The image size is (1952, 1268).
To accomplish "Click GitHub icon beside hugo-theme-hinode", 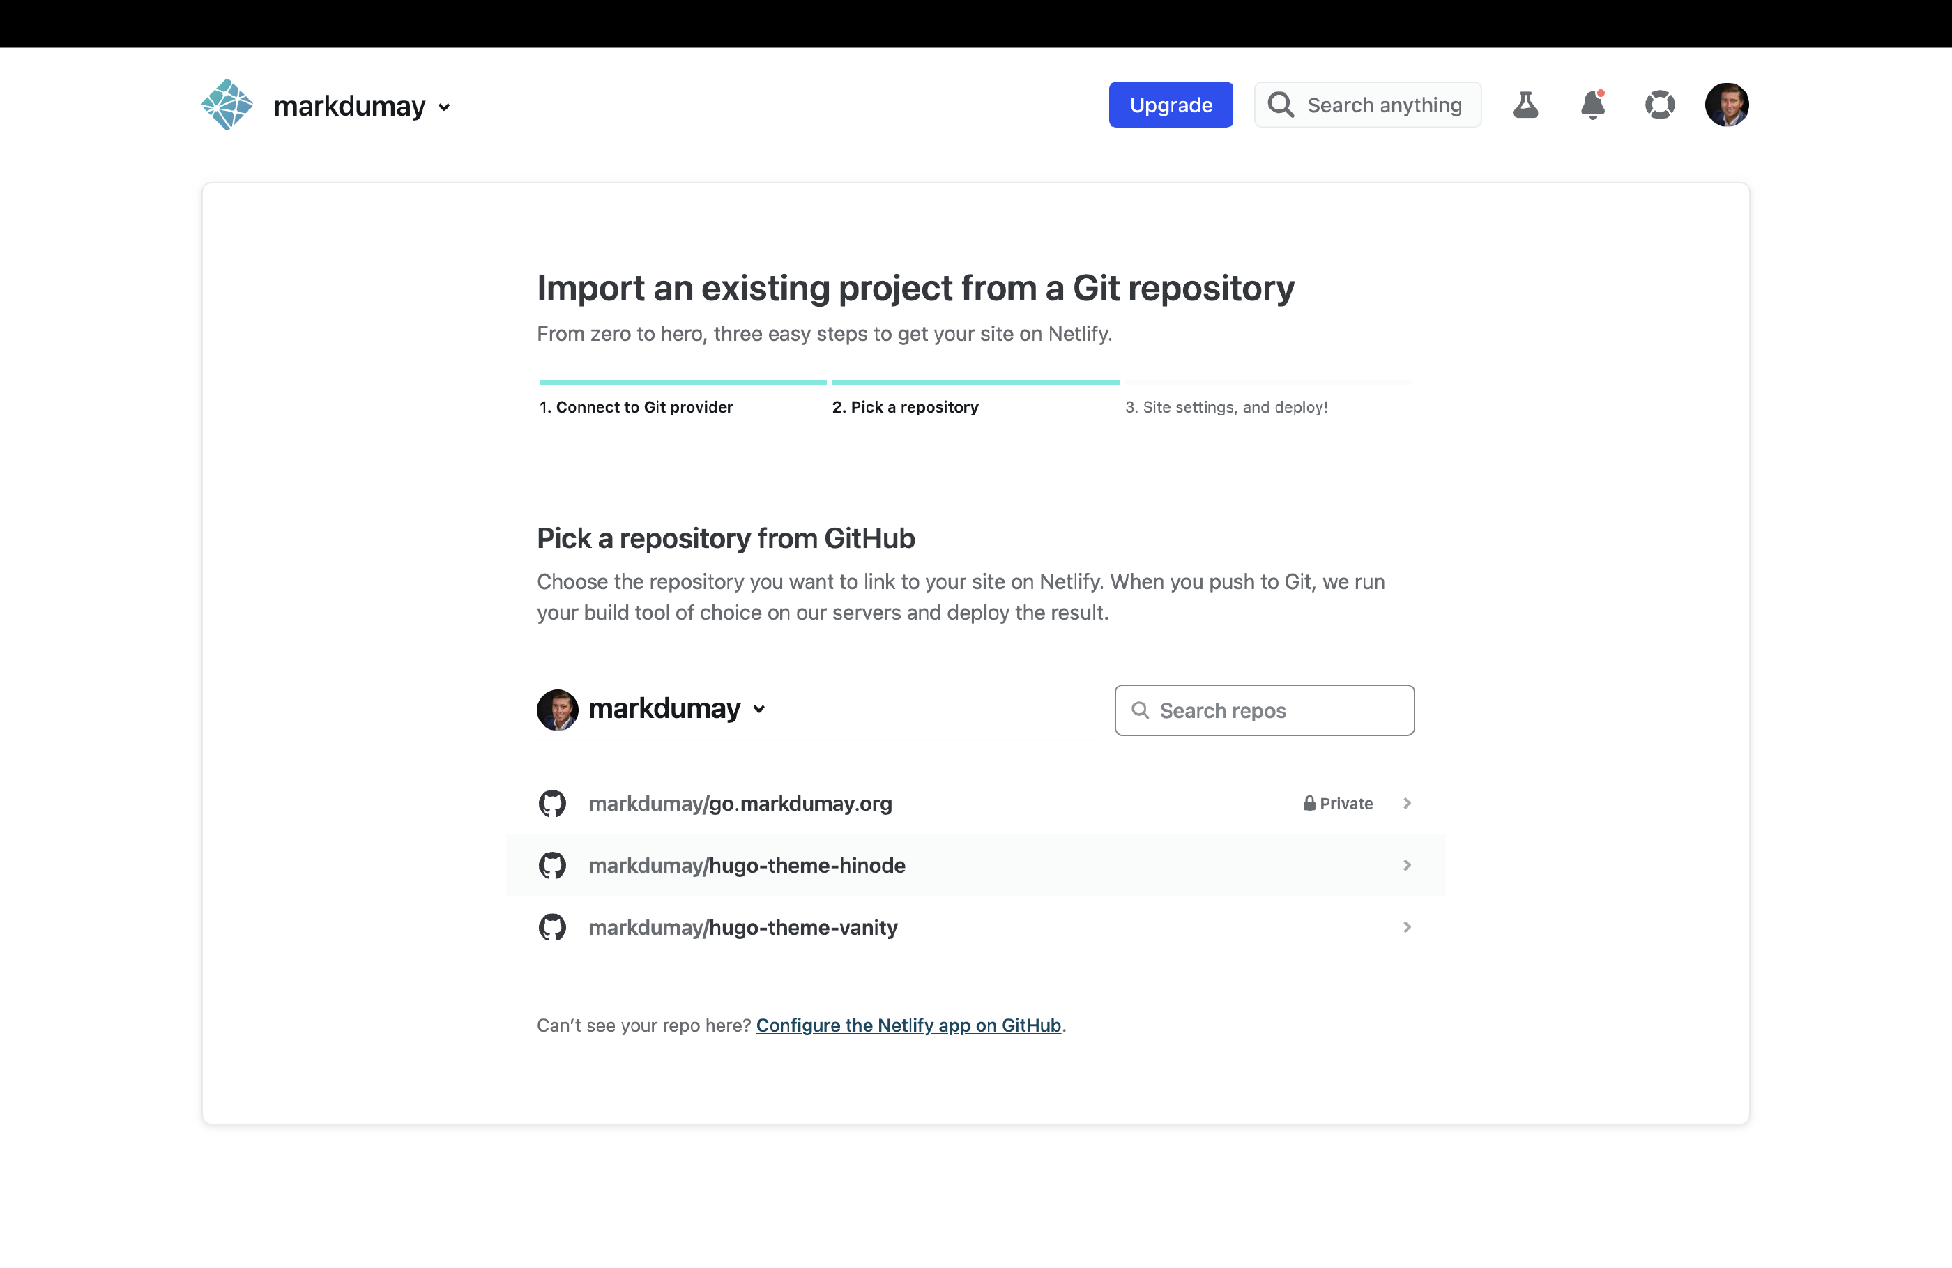I will [552, 865].
